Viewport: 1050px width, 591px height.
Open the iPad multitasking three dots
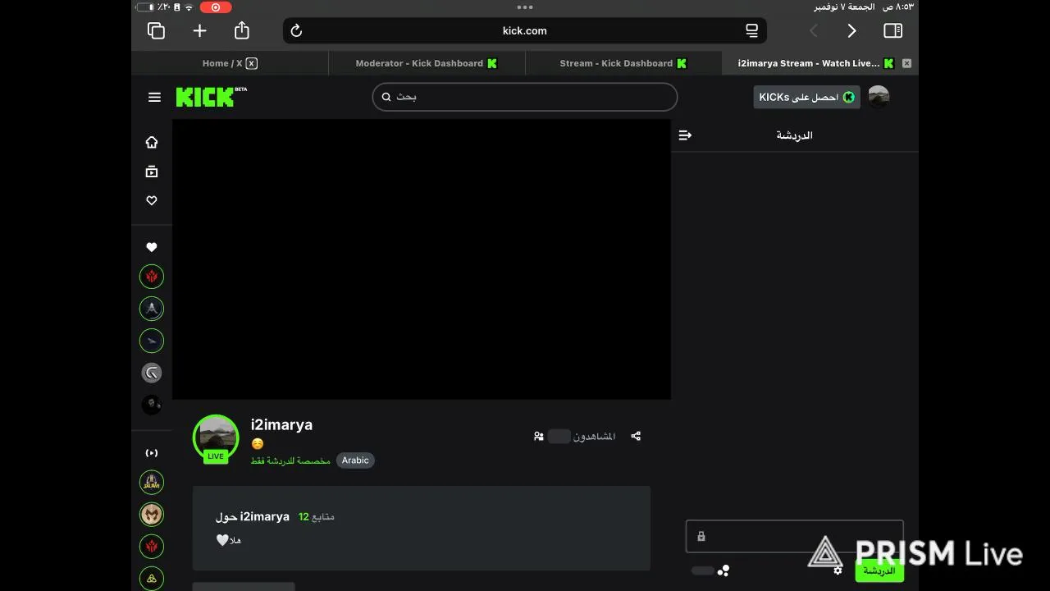[525, 7]
